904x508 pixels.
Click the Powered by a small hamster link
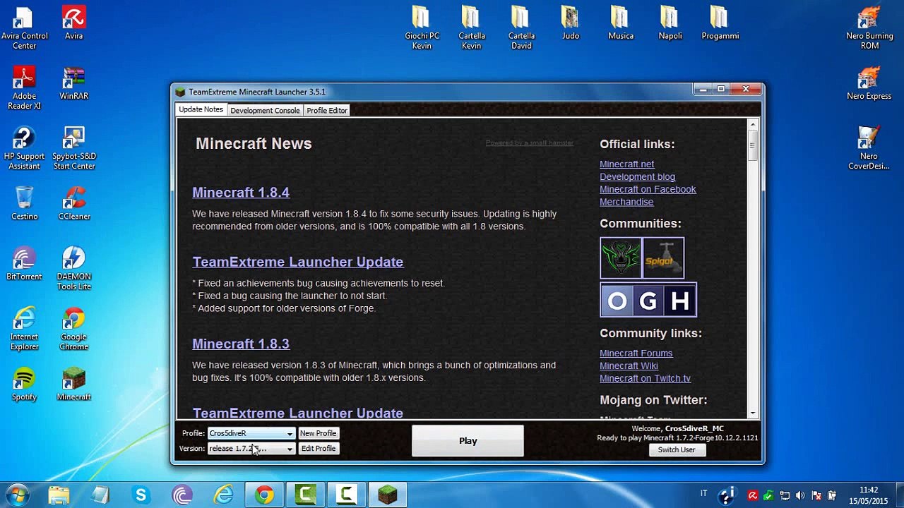(530, 143)
